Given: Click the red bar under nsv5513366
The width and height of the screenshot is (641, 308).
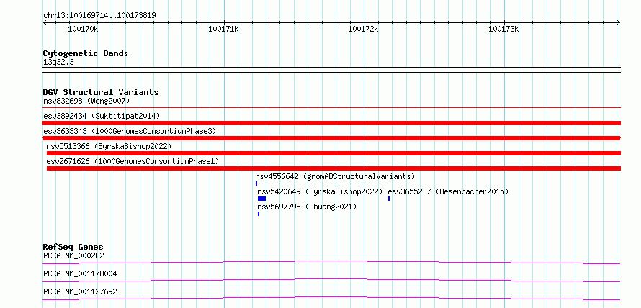Looking at the screenshot, I should click(333, 153).
